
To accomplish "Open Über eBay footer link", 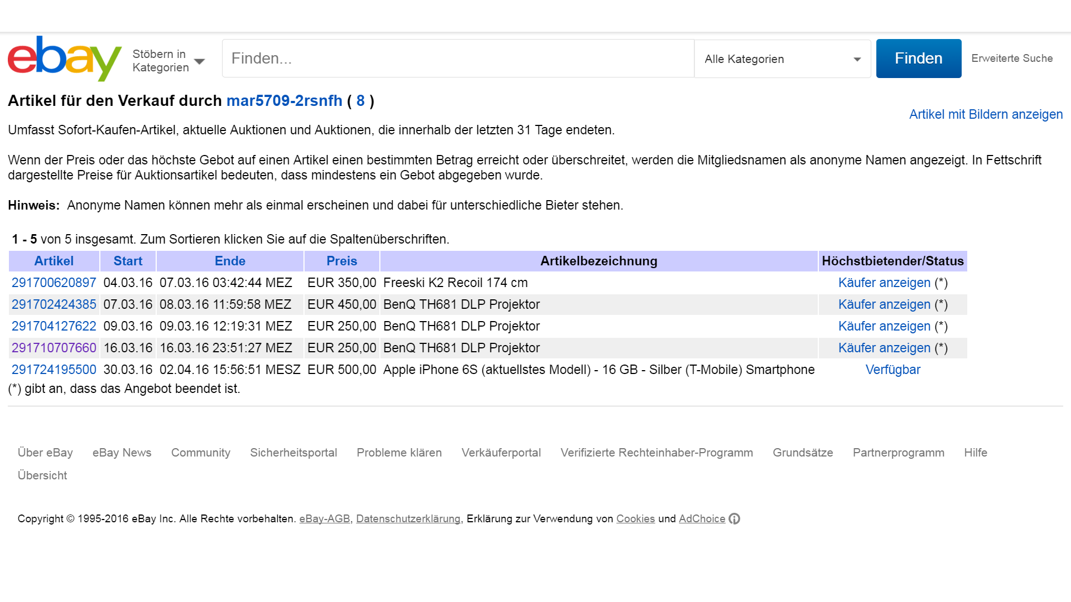I will tap(45, 453).
